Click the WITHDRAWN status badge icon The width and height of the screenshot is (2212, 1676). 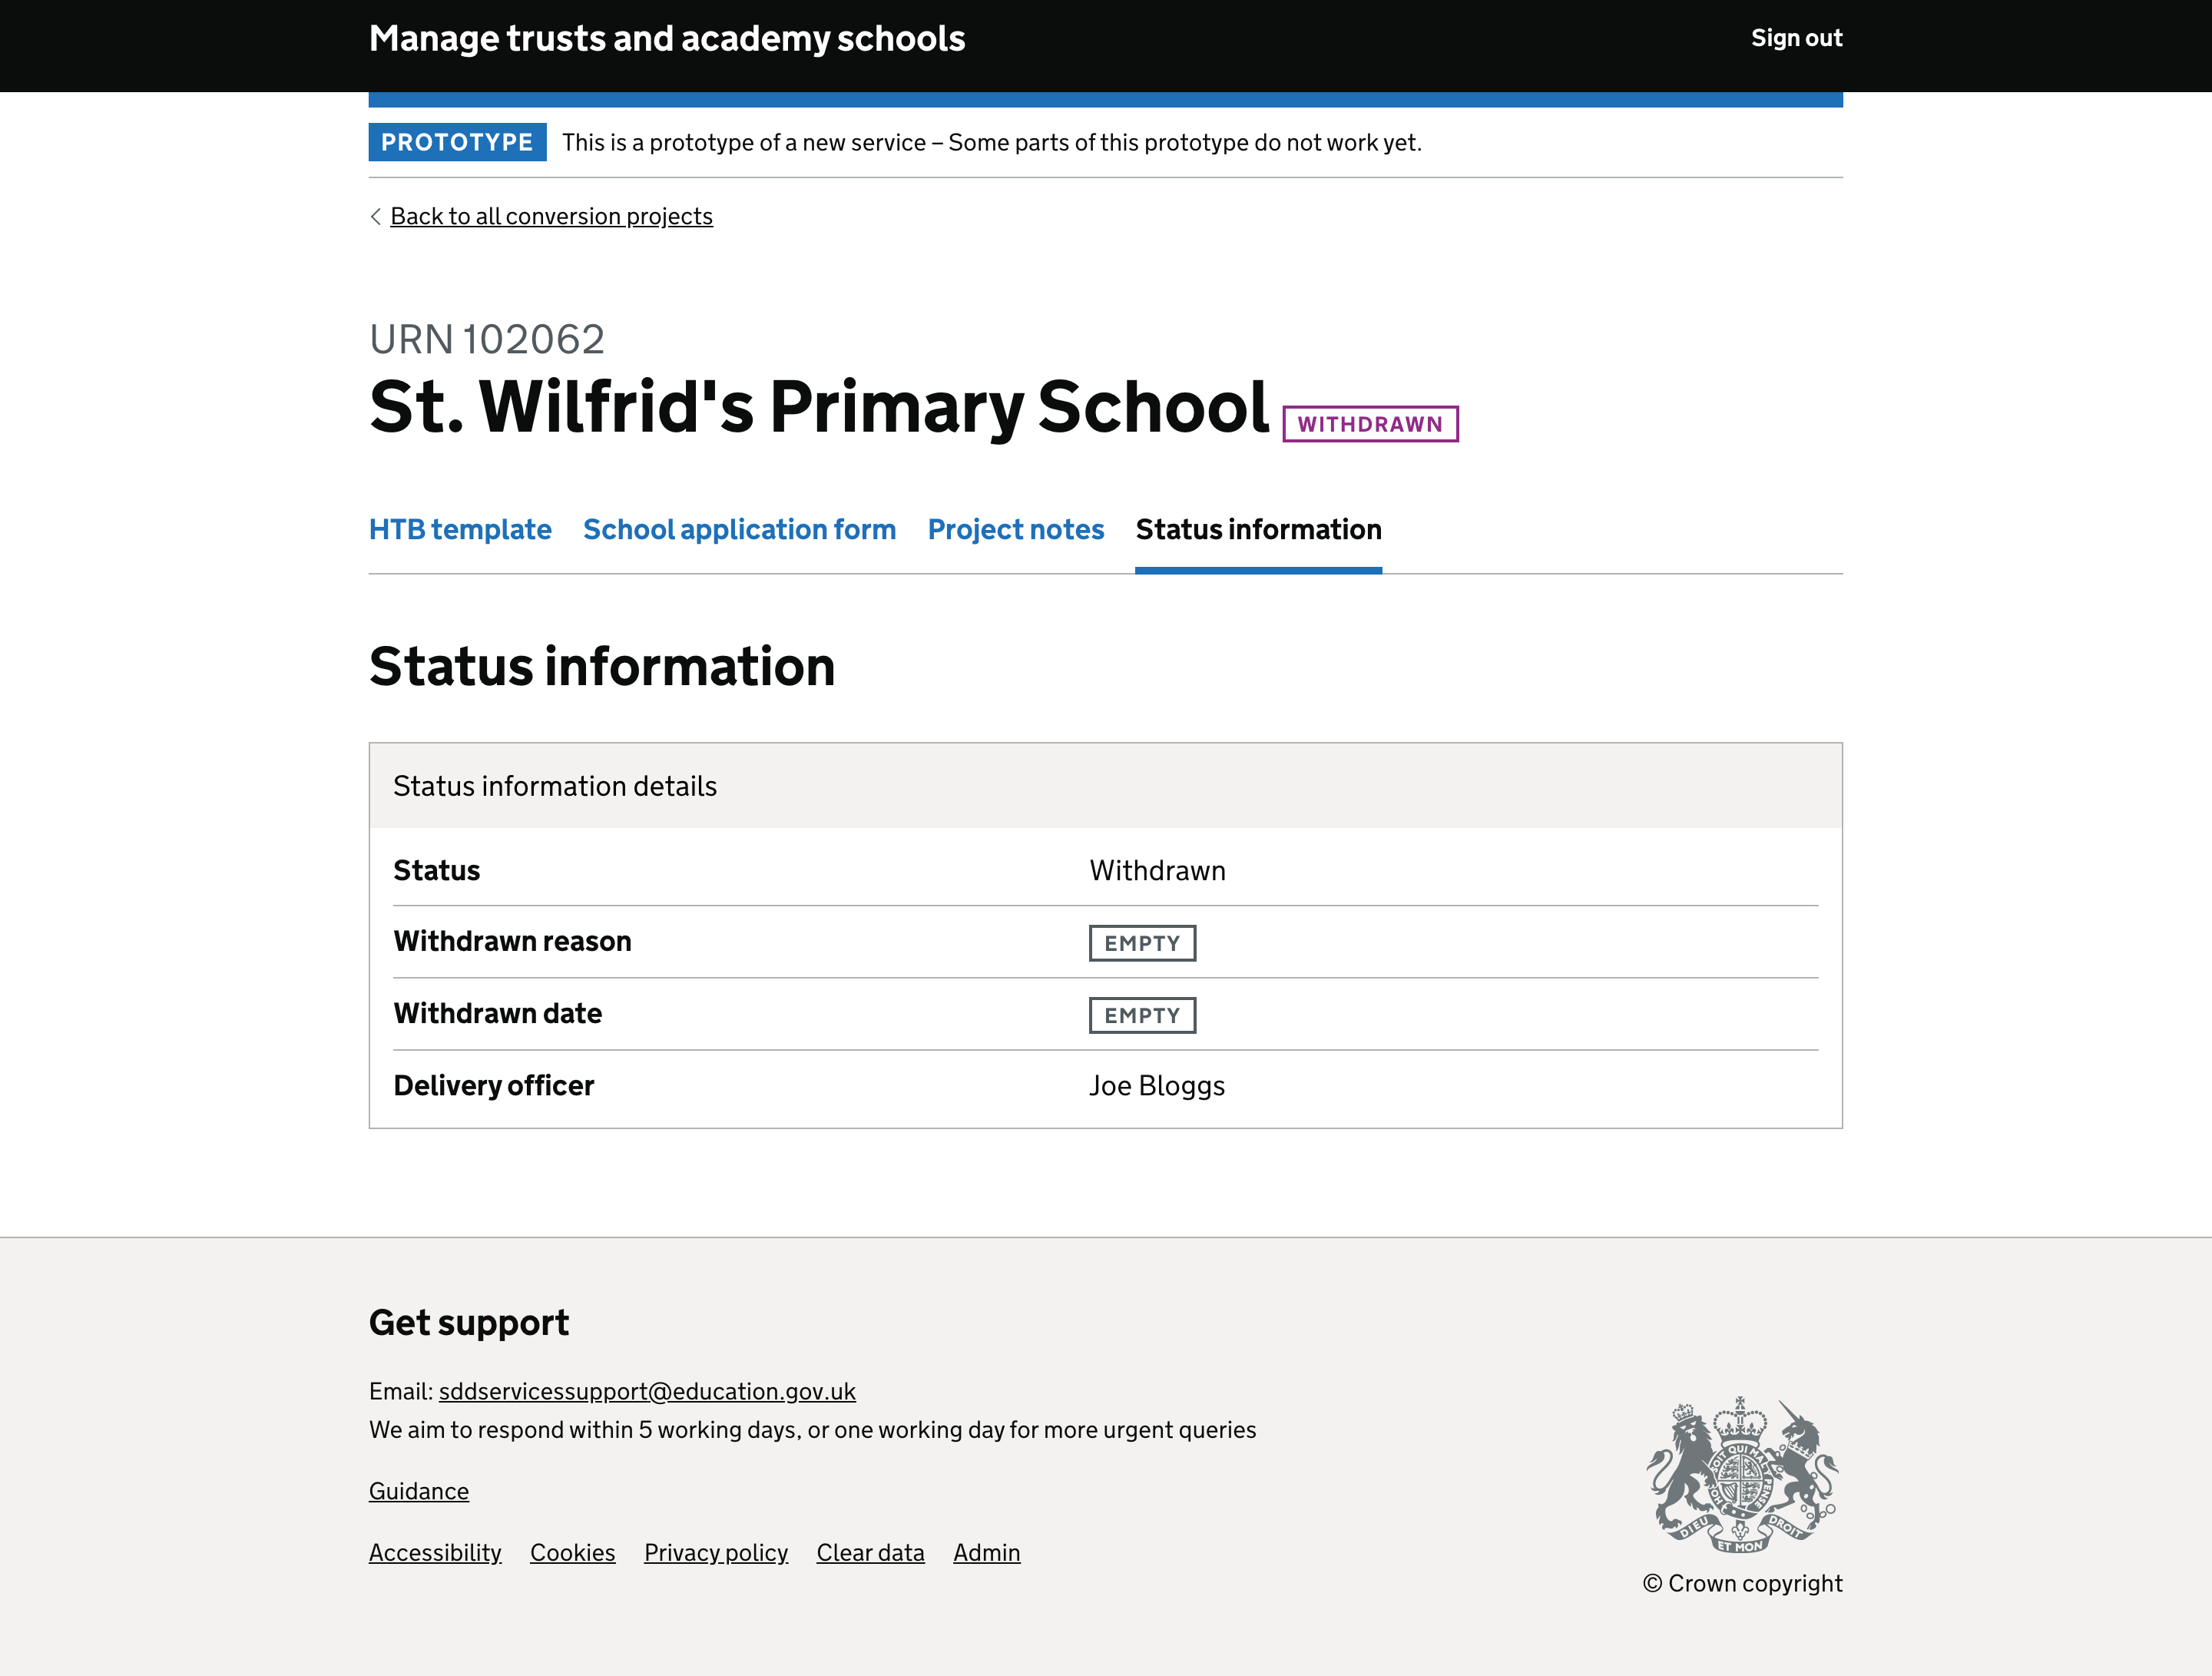click(x=1371, y=422)
